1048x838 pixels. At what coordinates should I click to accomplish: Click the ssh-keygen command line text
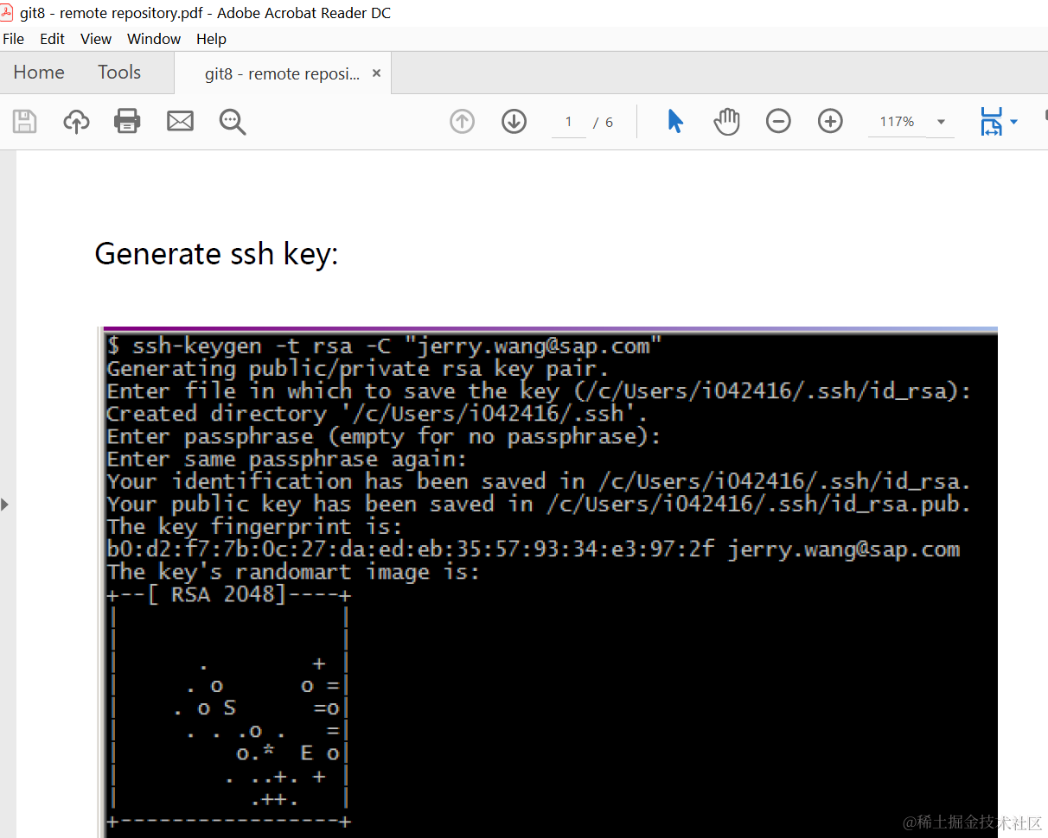point(384,346)
